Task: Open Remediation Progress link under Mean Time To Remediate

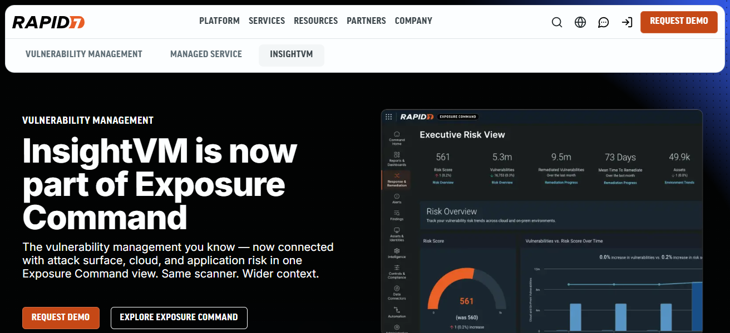Action: (620, 182)
